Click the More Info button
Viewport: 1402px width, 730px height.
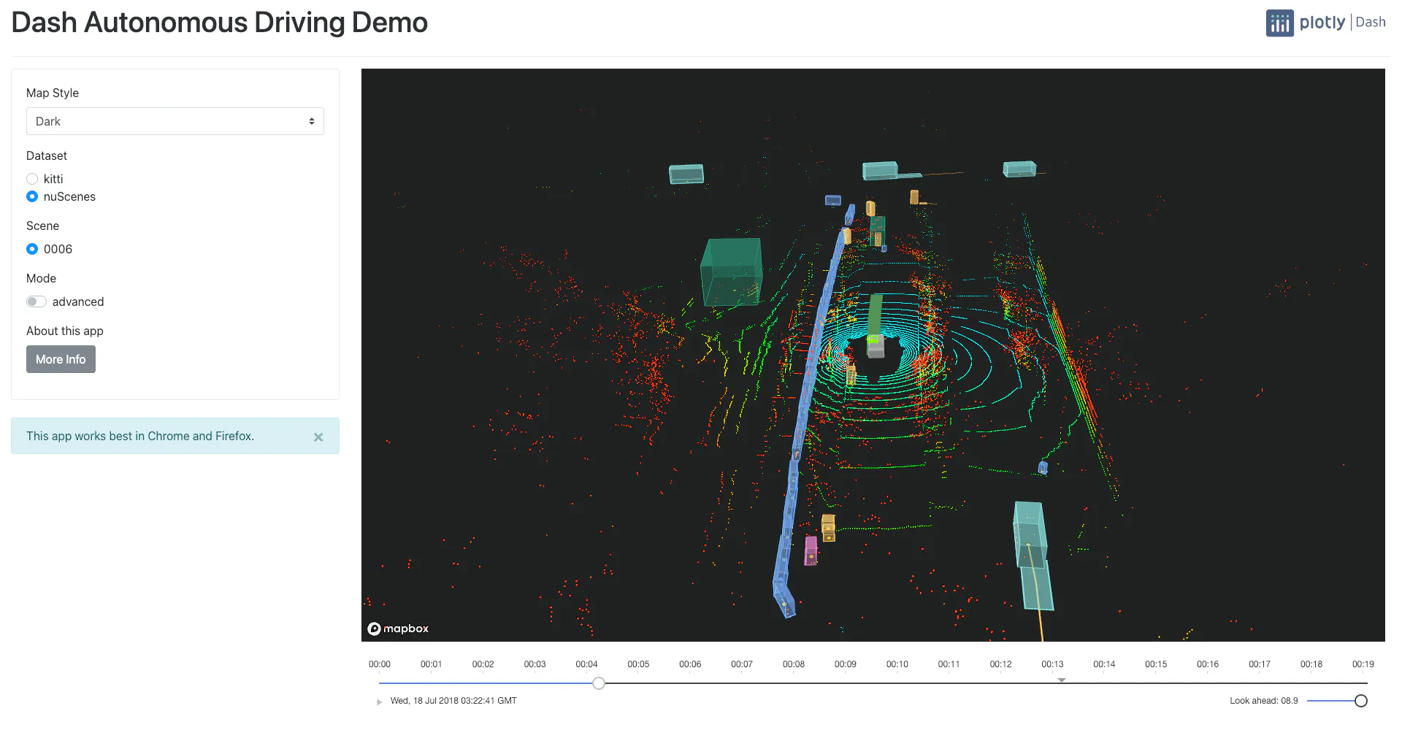coord(61,359)
